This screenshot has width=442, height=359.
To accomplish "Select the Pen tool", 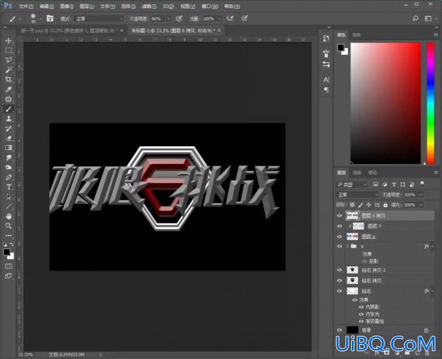I will [8, 177].
